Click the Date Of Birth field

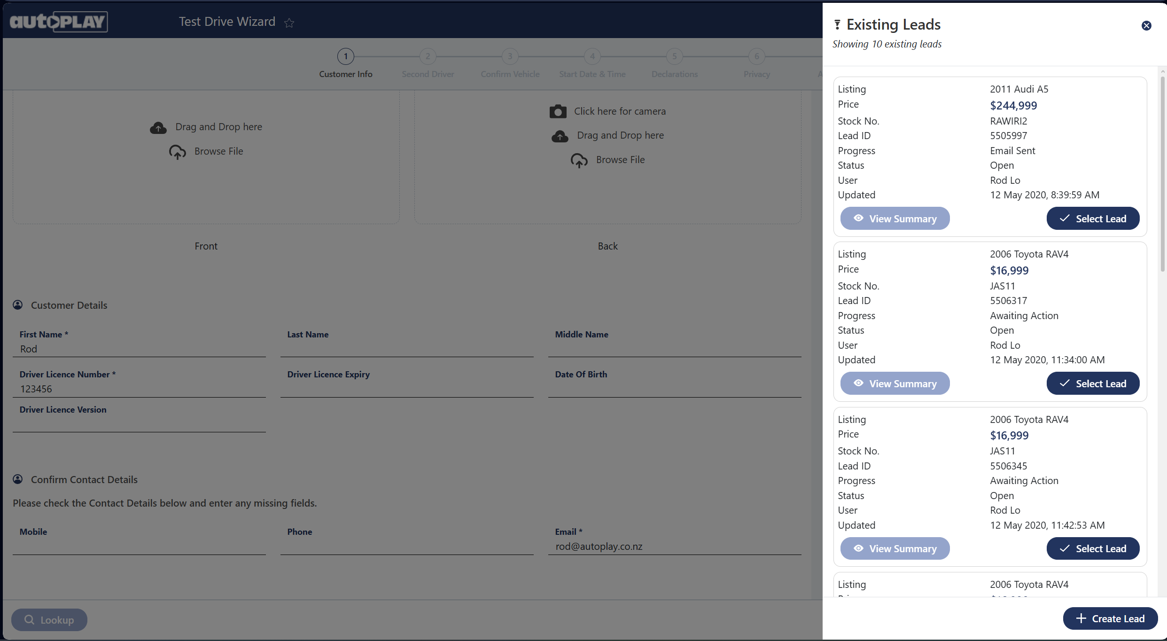tap(674, 389)
